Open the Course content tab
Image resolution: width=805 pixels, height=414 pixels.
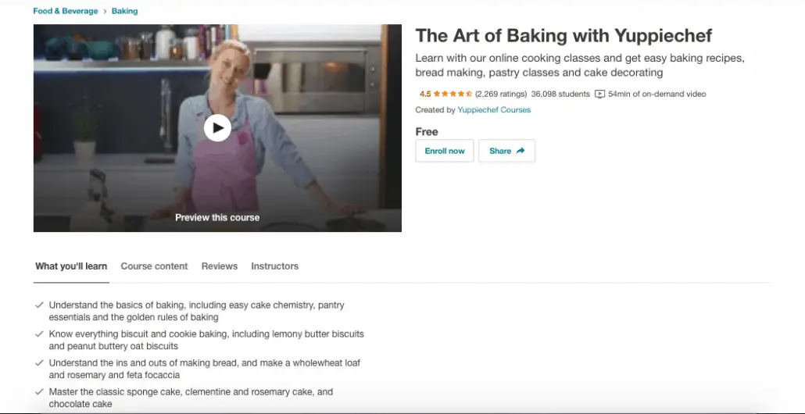(x=154, y=266)
